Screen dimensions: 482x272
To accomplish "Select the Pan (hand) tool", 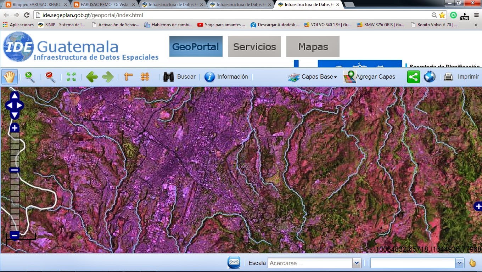I will pos(9,76).
